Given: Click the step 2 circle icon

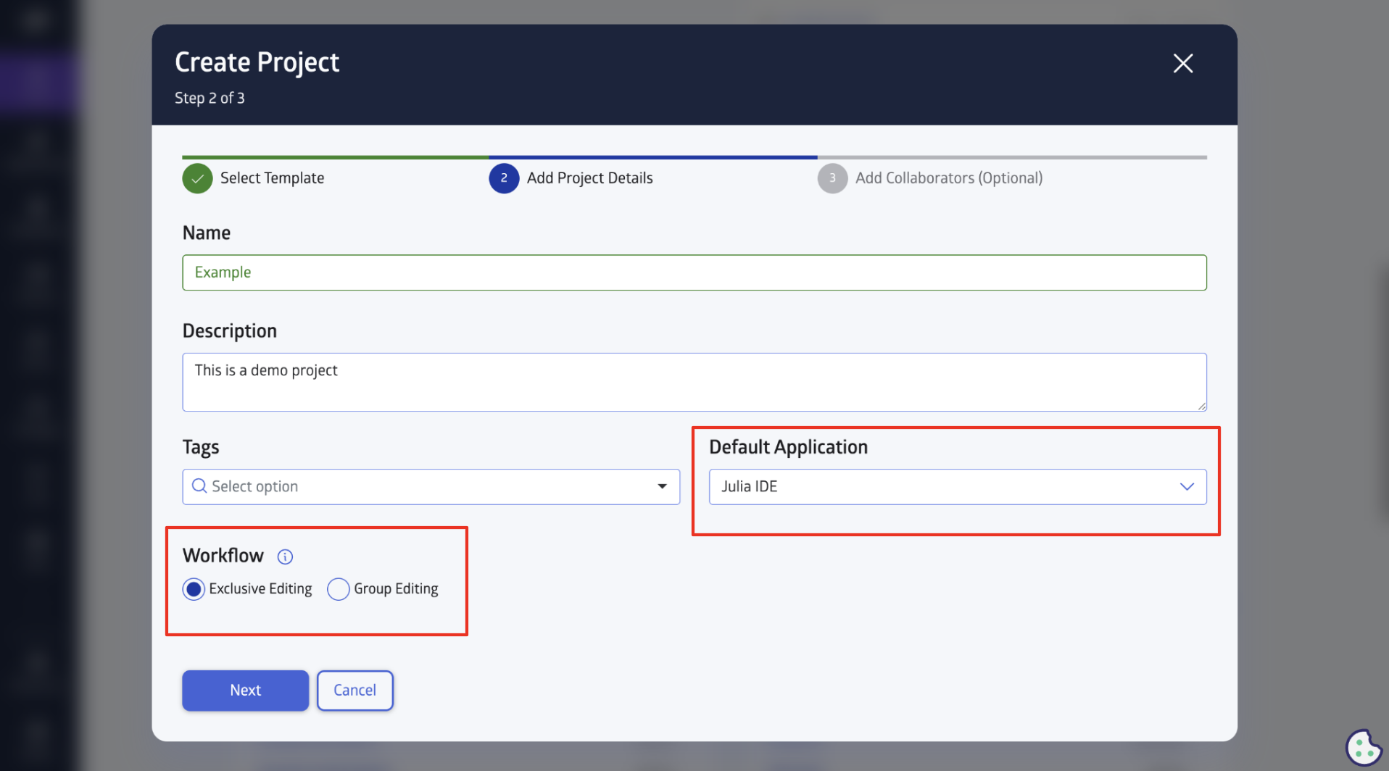Looking at the screenshot, I should click(x=504, y=178).
